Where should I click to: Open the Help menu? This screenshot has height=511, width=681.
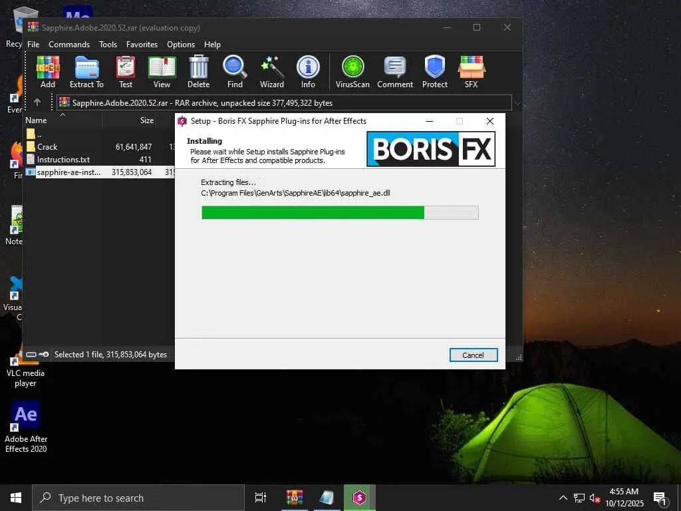click(x=212, y=45)
